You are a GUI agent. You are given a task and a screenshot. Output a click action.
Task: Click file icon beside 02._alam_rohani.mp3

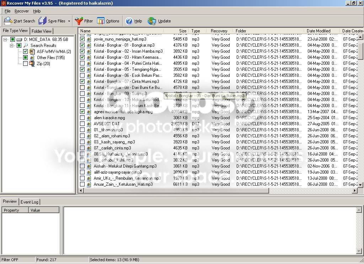(89, 136)
